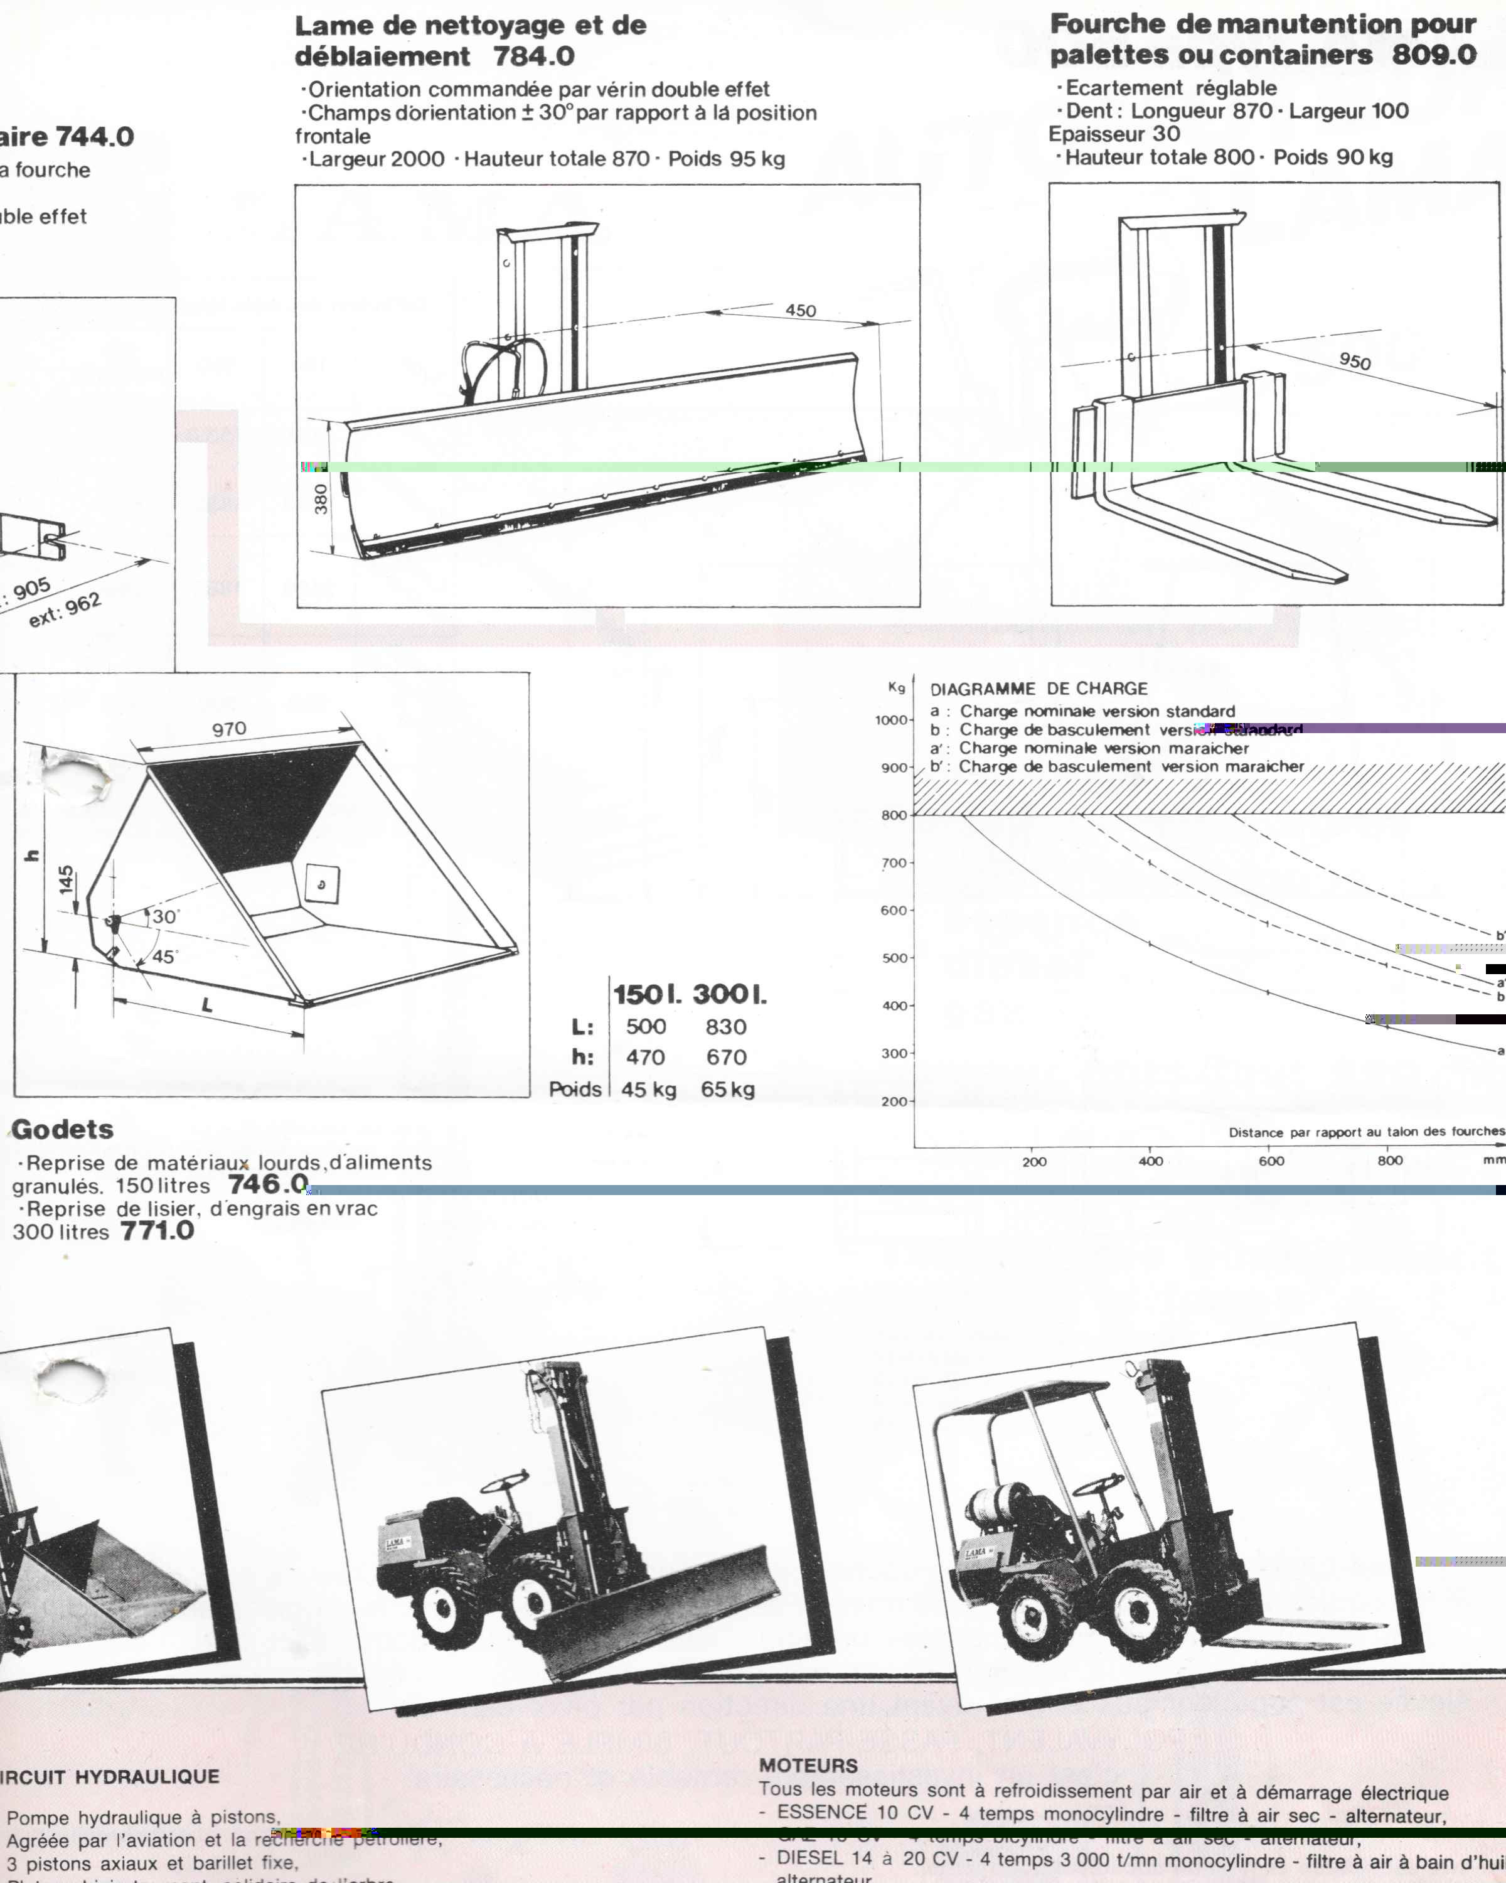Select the h value '470' in table
Screen dimensions: 1506x1883
point(646,1058)
